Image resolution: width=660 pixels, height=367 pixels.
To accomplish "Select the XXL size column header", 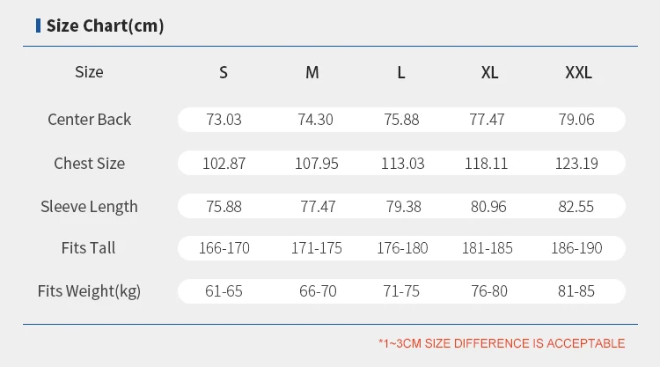I will tap(578, 73).
